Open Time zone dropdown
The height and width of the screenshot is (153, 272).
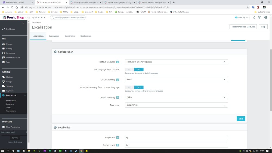coord(176,105)
